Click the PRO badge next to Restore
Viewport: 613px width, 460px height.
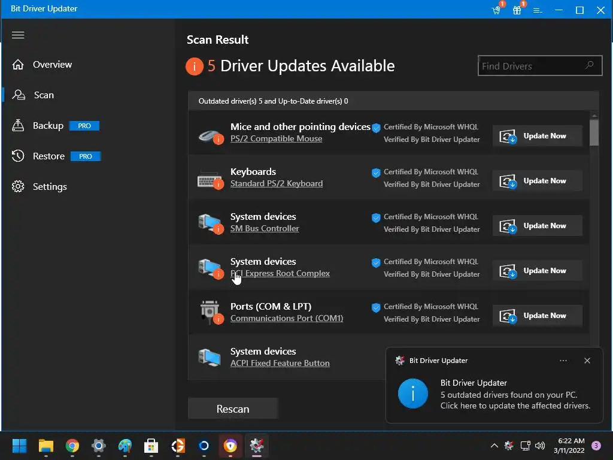(x=86, y=156)
